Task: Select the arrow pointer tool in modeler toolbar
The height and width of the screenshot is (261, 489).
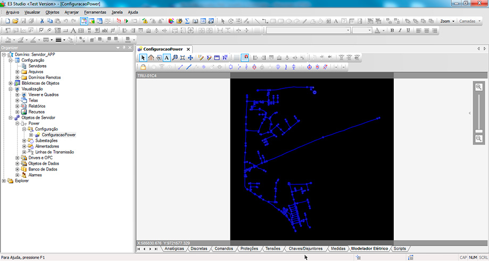Action: [143, 58]
